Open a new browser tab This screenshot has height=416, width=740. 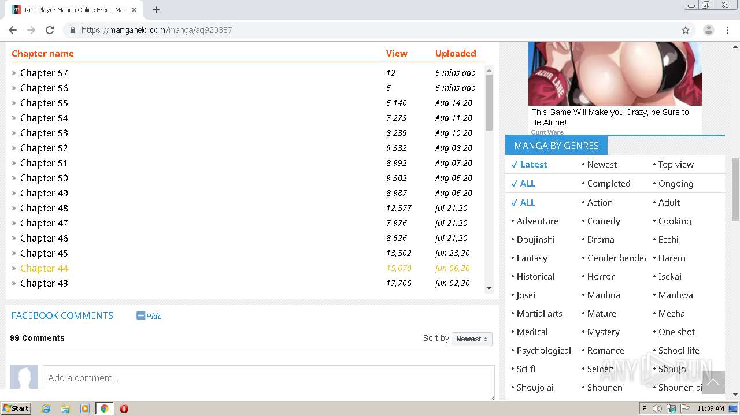pyautogui.click(x=156, y=10)
